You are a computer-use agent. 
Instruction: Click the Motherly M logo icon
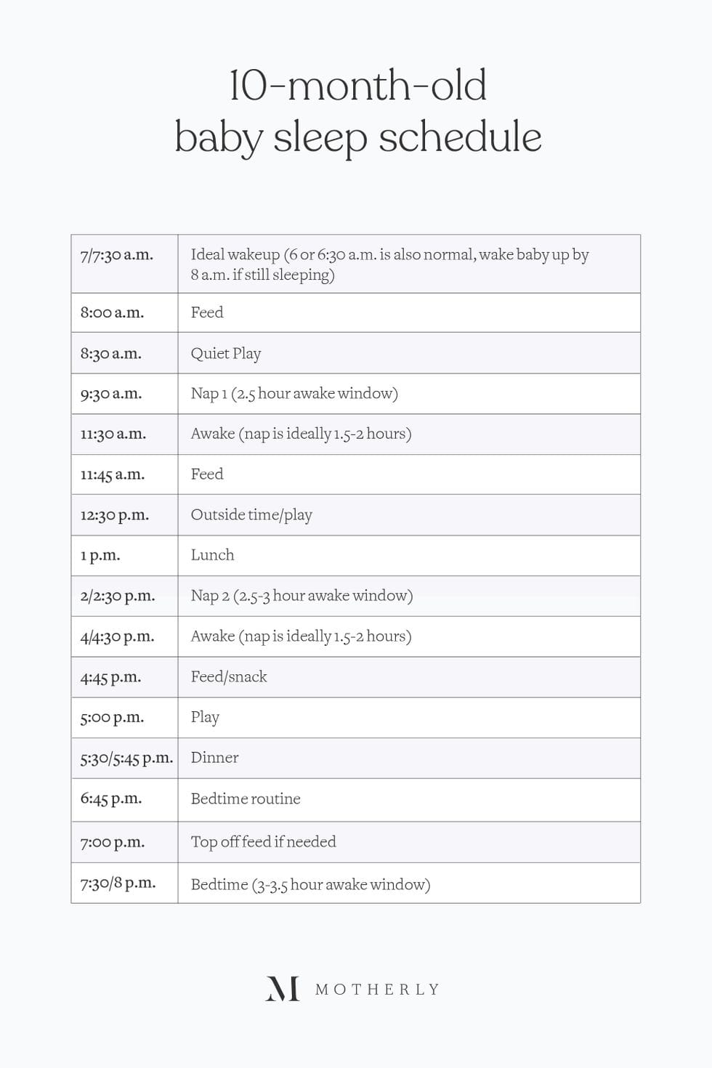coord(283,989)
